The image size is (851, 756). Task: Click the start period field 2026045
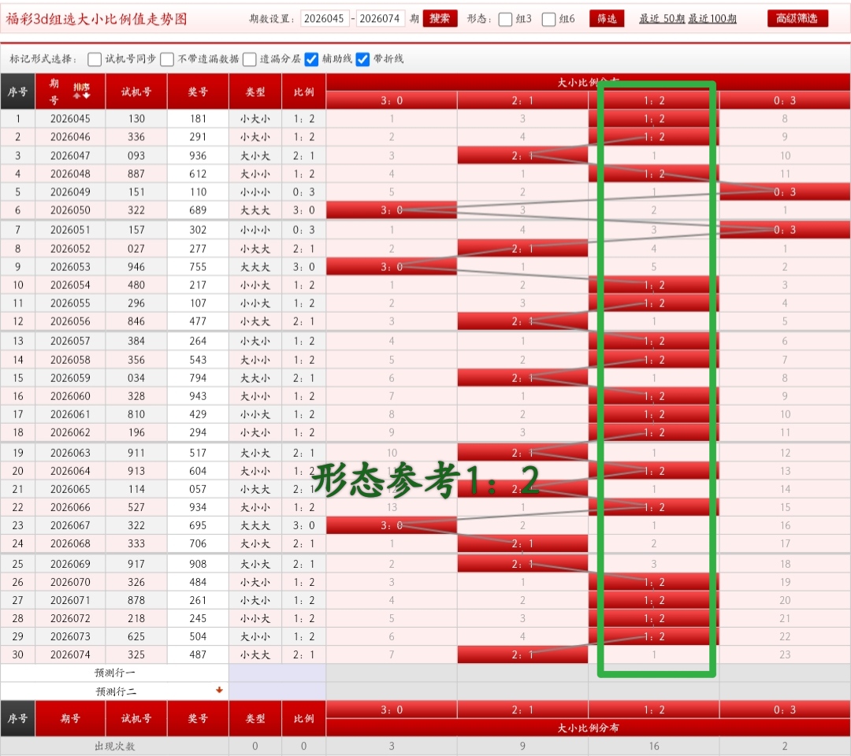pyautogui.click(x=324, y=18)
